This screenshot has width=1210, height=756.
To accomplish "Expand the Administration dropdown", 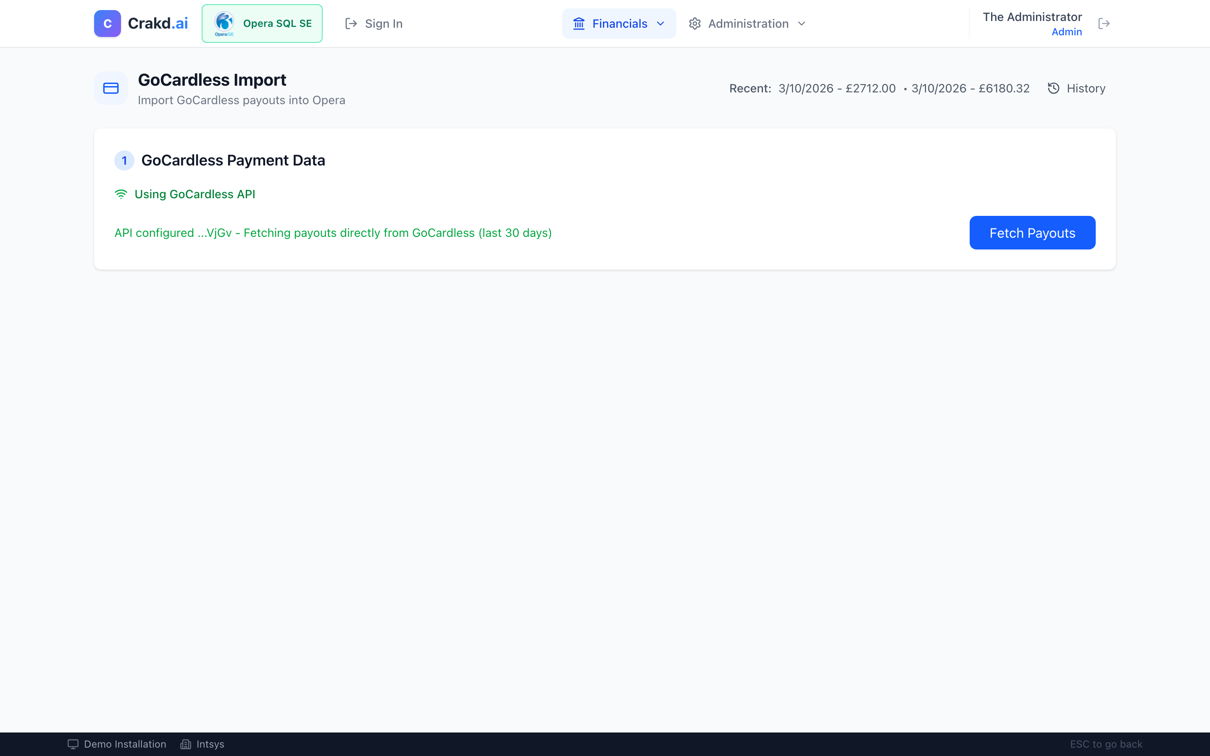I will pos(747,23).
